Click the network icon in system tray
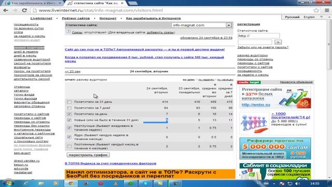Viewport: 332px width, 187px height. (x=289, y=183)
